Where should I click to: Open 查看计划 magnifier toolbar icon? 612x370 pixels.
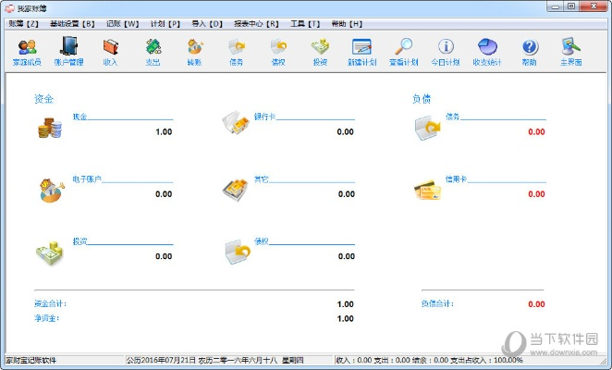click(x=404, y=52)
